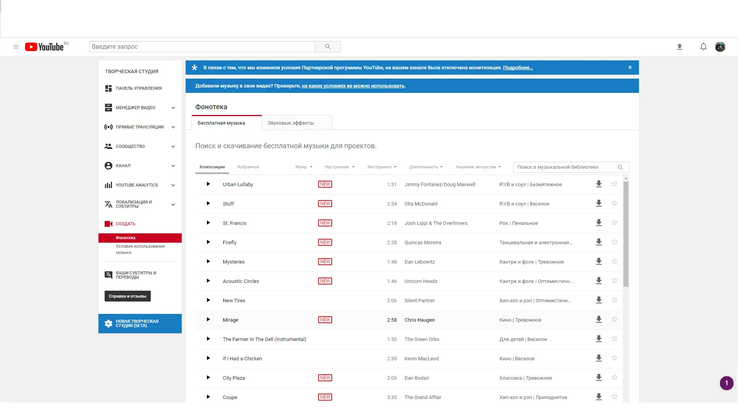
Task: Open the notifications bell
Action: tap(703, 47)
